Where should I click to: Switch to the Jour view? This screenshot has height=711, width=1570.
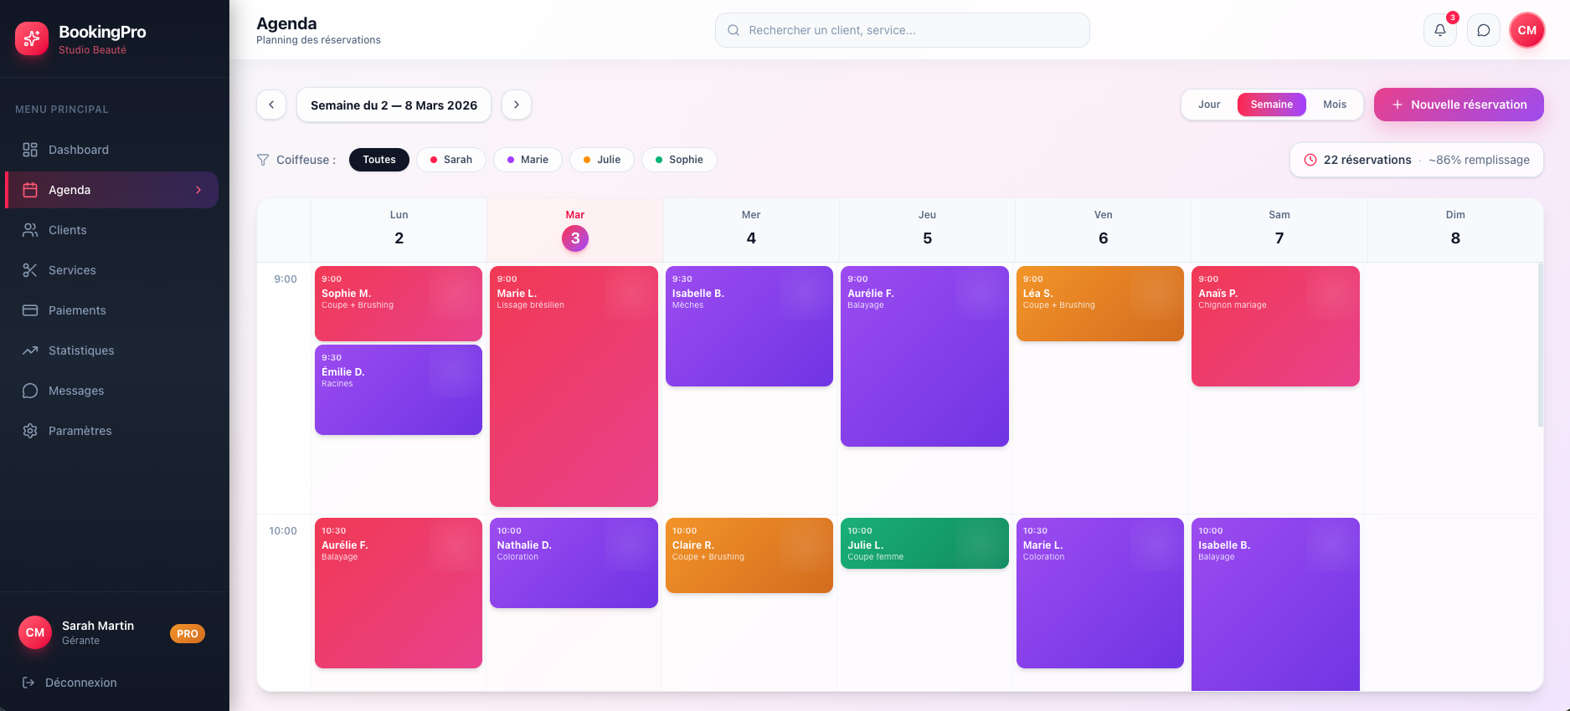tap(1208, 105)
